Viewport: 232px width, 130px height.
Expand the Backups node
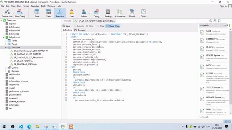coord(6,71)
